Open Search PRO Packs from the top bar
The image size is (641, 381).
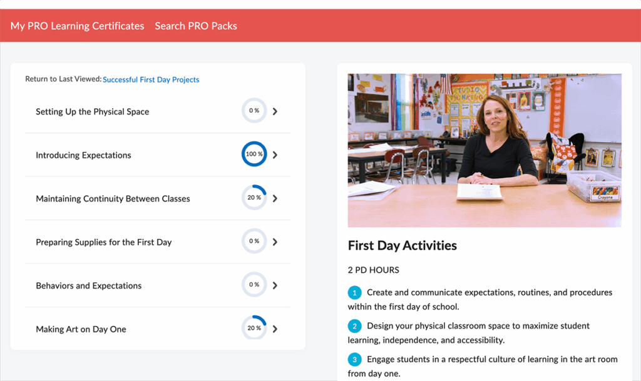[x=196, y=26]
